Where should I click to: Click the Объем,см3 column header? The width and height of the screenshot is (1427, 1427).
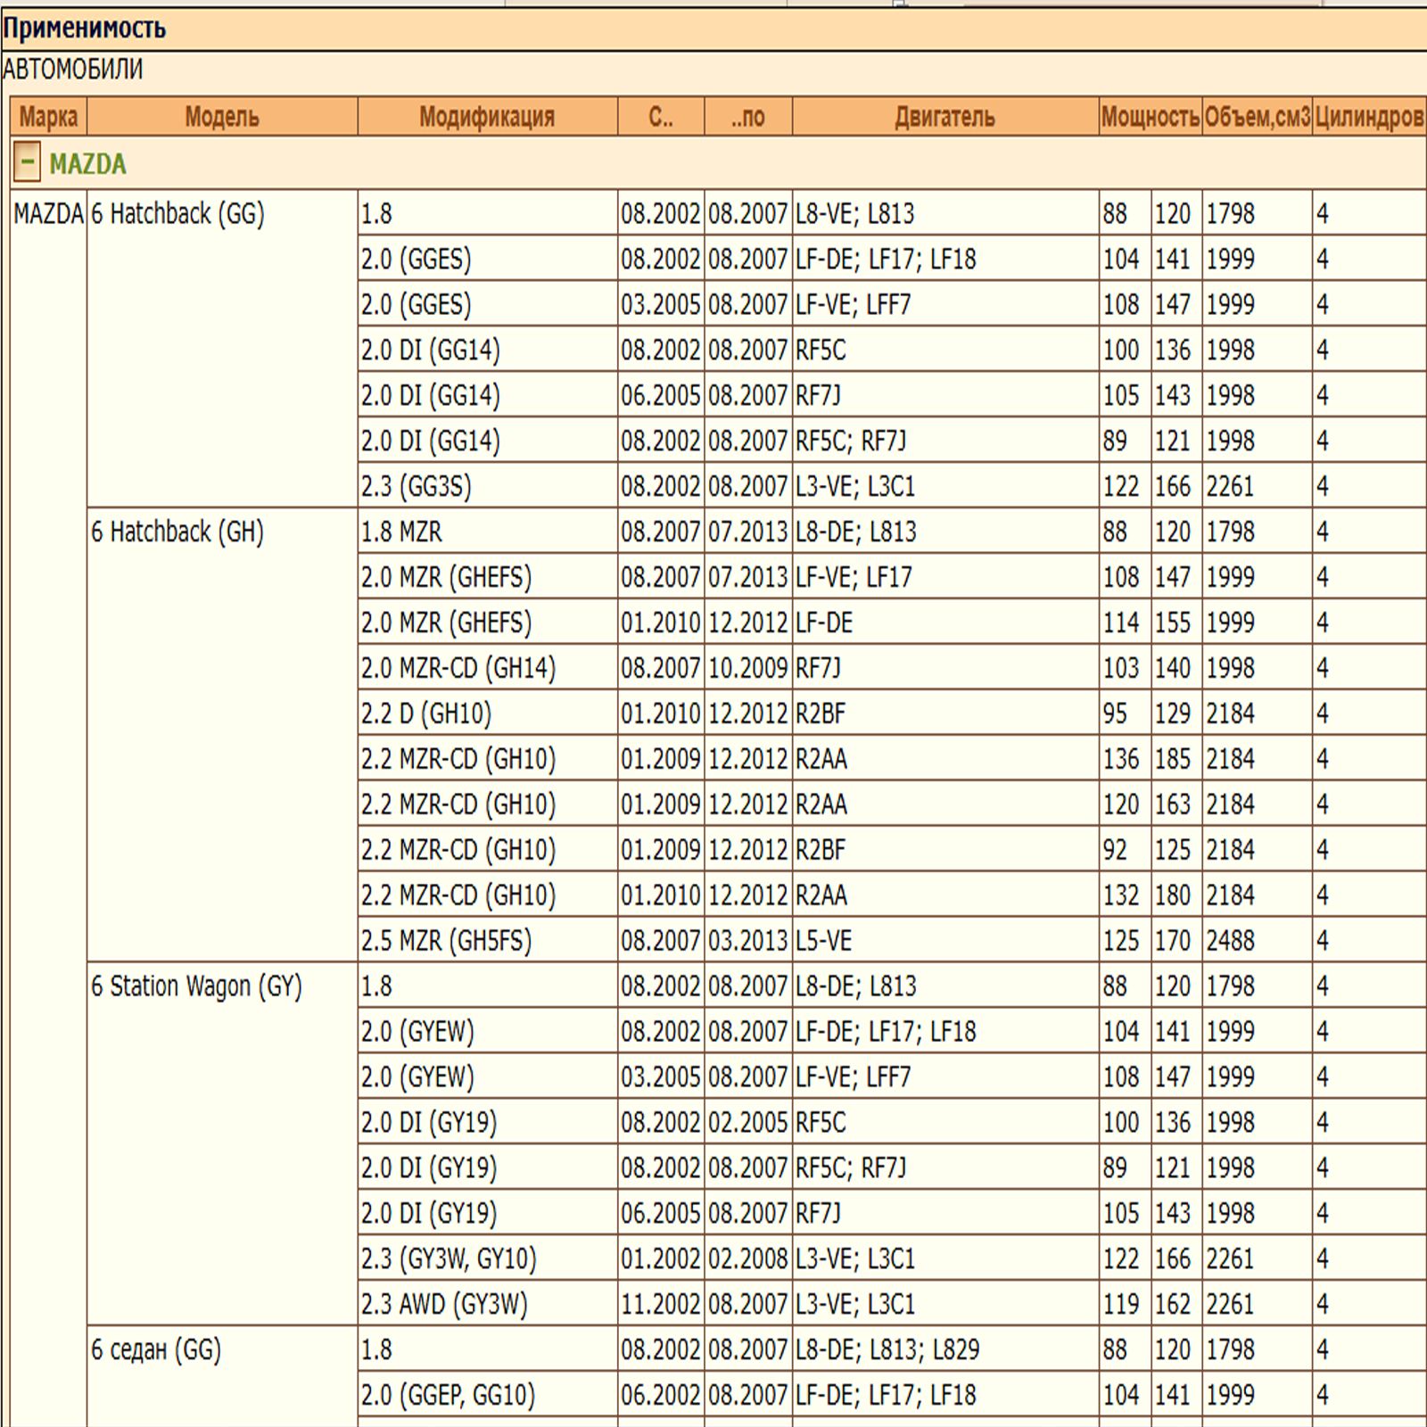click(x=1257, y=117)
